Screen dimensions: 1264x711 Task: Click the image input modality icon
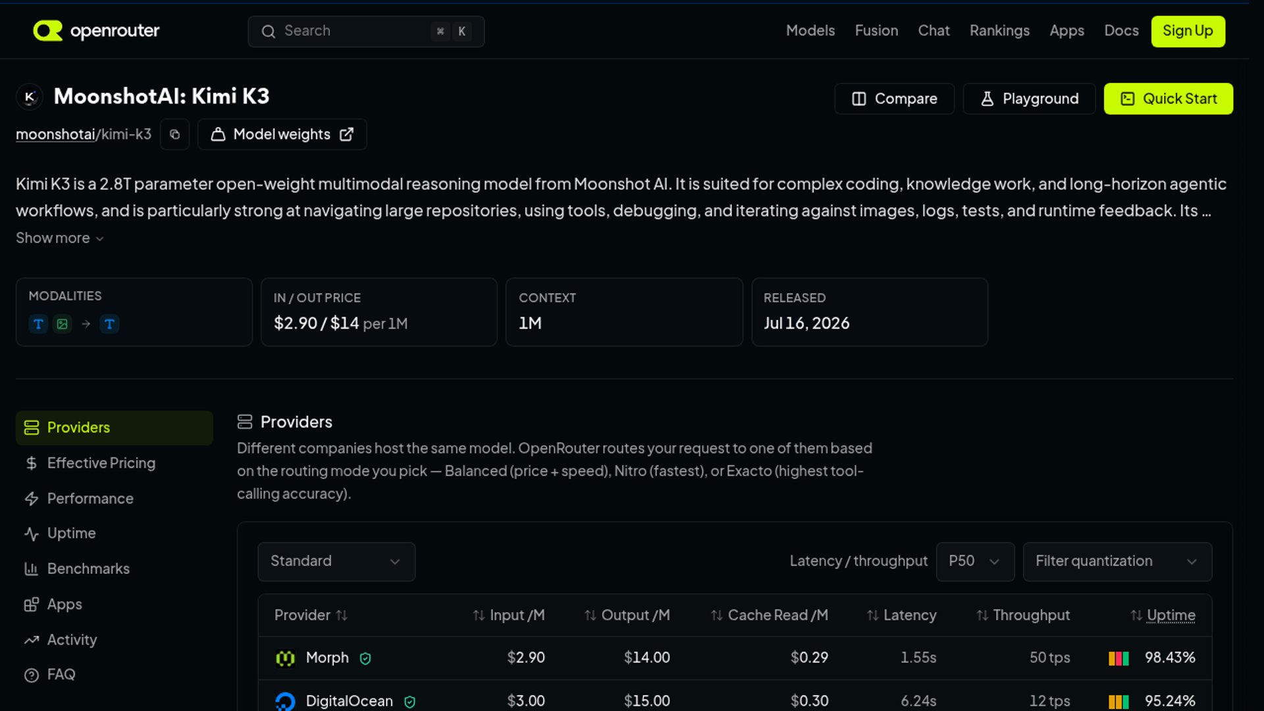(63, 324)
